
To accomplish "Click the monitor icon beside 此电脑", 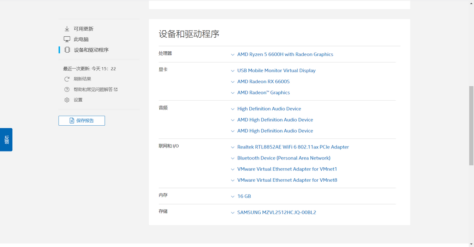I will [x=67, y=39].
